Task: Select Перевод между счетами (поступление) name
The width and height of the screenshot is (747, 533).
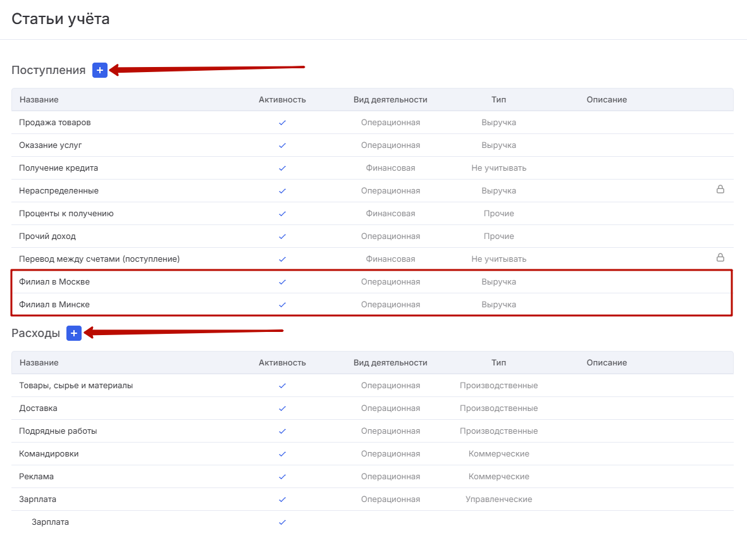Action: pyautogui.click(x=99, y=259)
